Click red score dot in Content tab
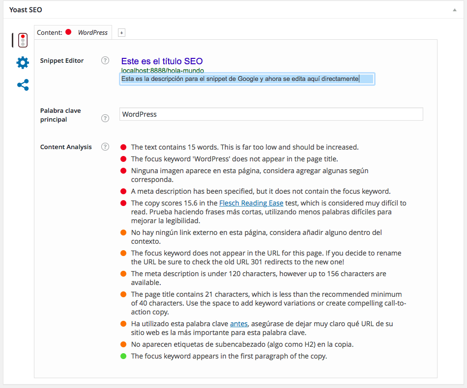 pos(68,32)
